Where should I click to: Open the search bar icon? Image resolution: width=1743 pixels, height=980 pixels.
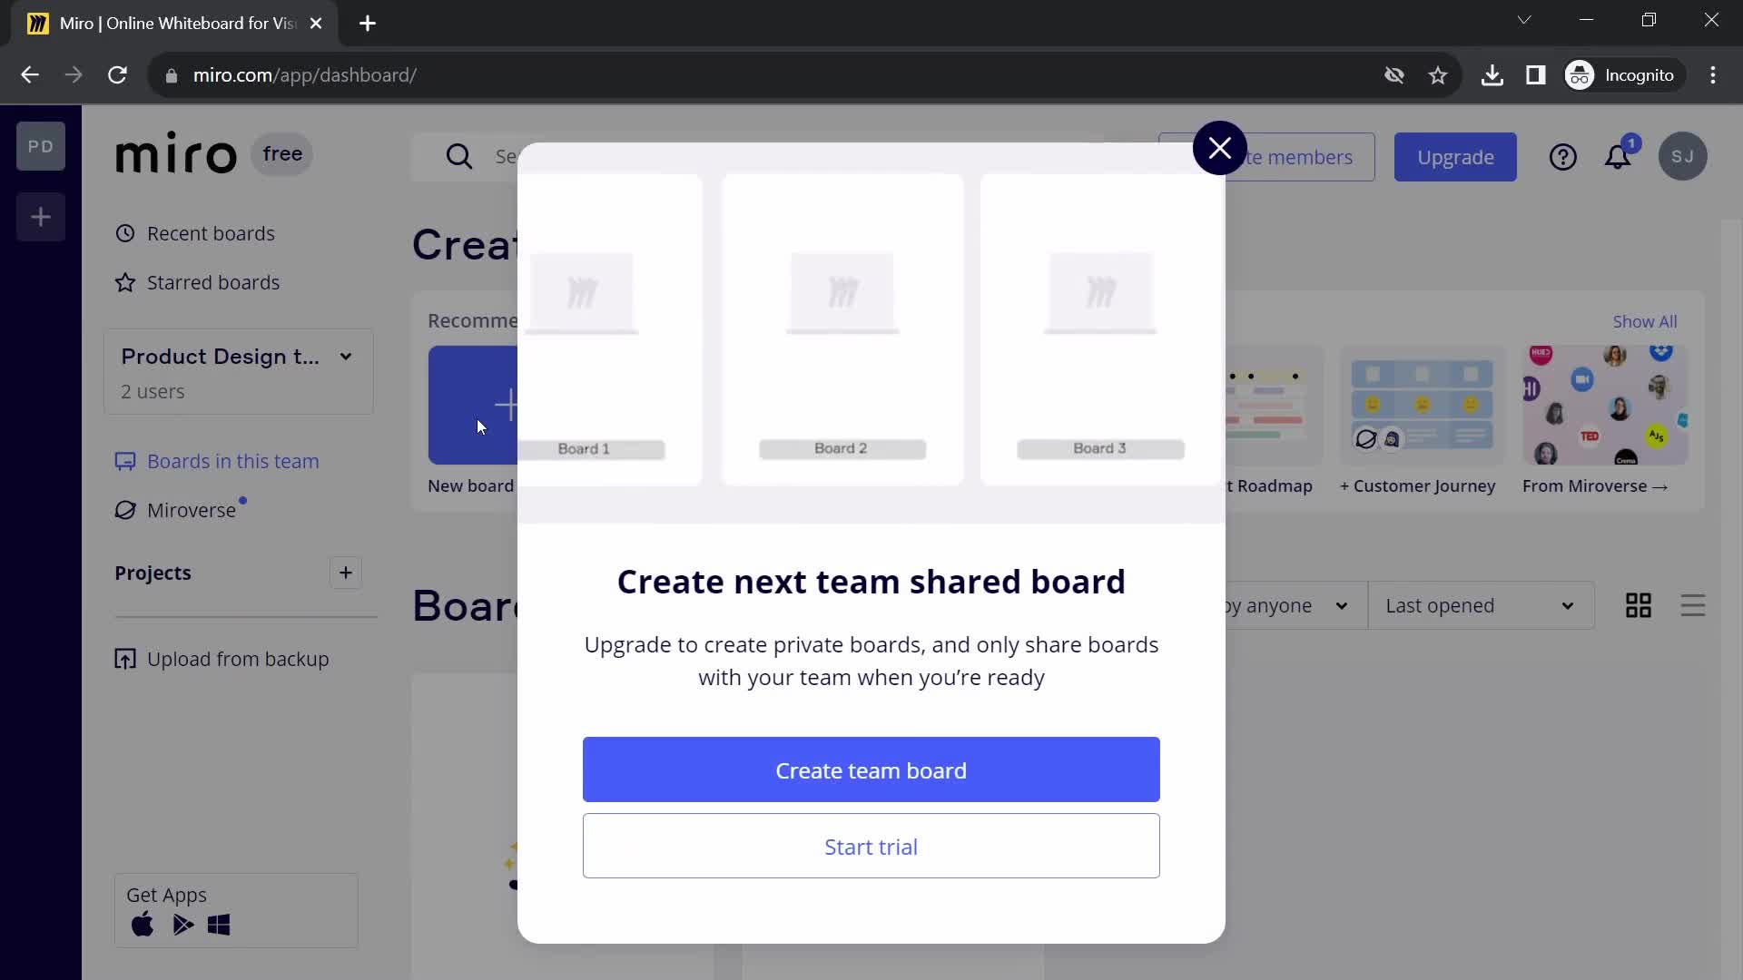pos(459,157)
